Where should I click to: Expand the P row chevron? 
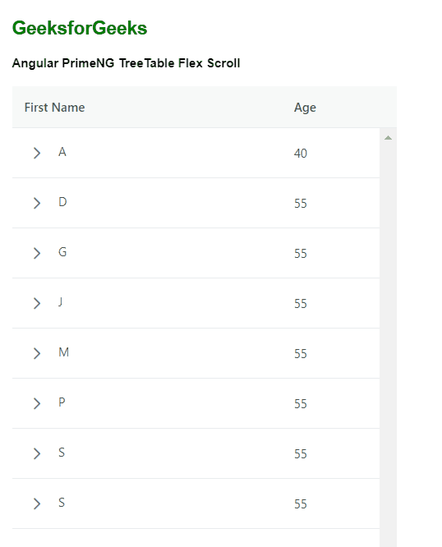click(37, 403)
